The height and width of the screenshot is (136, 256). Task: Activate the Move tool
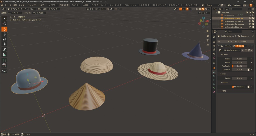click(x=4, y=29)
